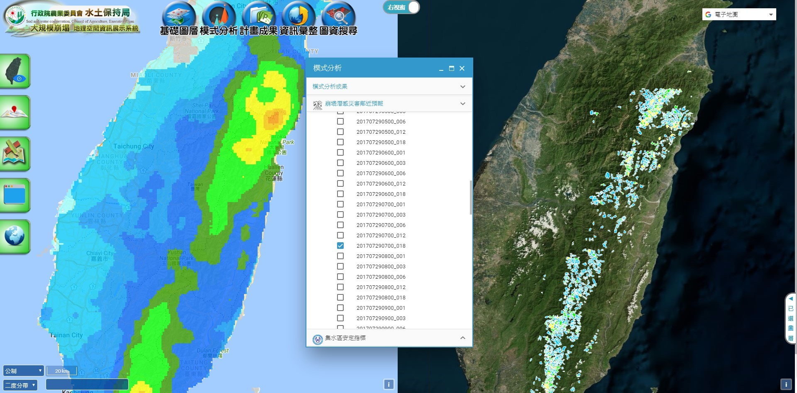Check the 201707290800_012 layer
The width and height of the screenshot is (797, 393).
click(340, 287)
